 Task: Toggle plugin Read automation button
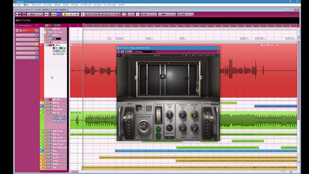[x=127, y=52]
